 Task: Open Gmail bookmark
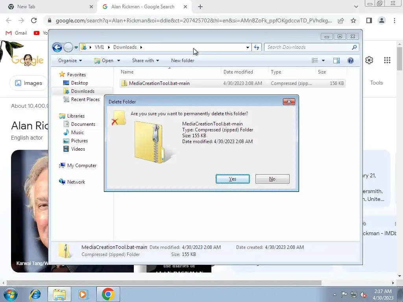click(x=17, y=33)
